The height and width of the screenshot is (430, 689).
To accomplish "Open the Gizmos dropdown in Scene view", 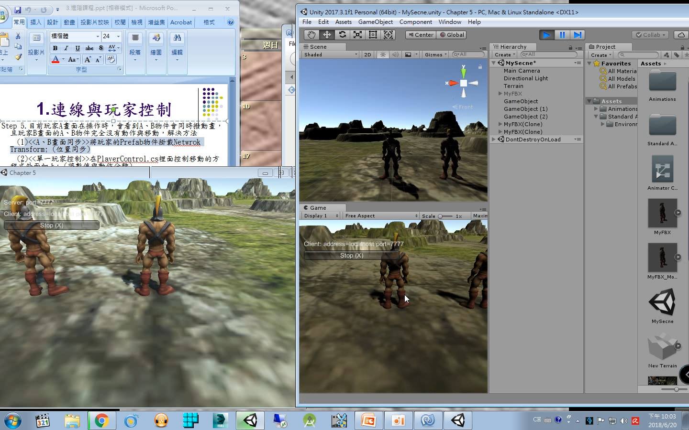I will point(435,54).
